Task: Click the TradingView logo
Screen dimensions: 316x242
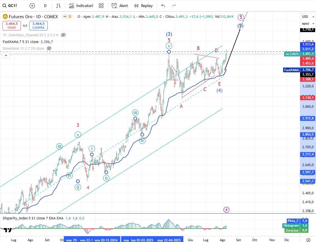Action: click(8, 230)
